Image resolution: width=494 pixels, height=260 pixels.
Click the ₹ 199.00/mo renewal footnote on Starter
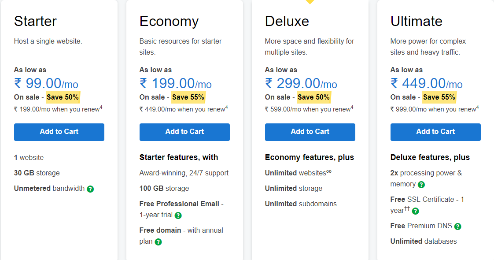57,109
